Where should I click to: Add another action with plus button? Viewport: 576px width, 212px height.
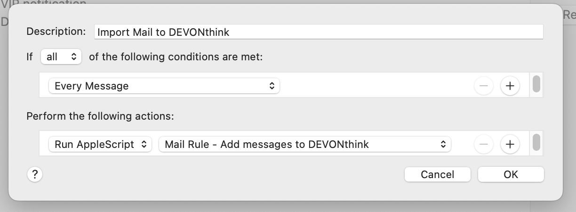tap(510, 144)
